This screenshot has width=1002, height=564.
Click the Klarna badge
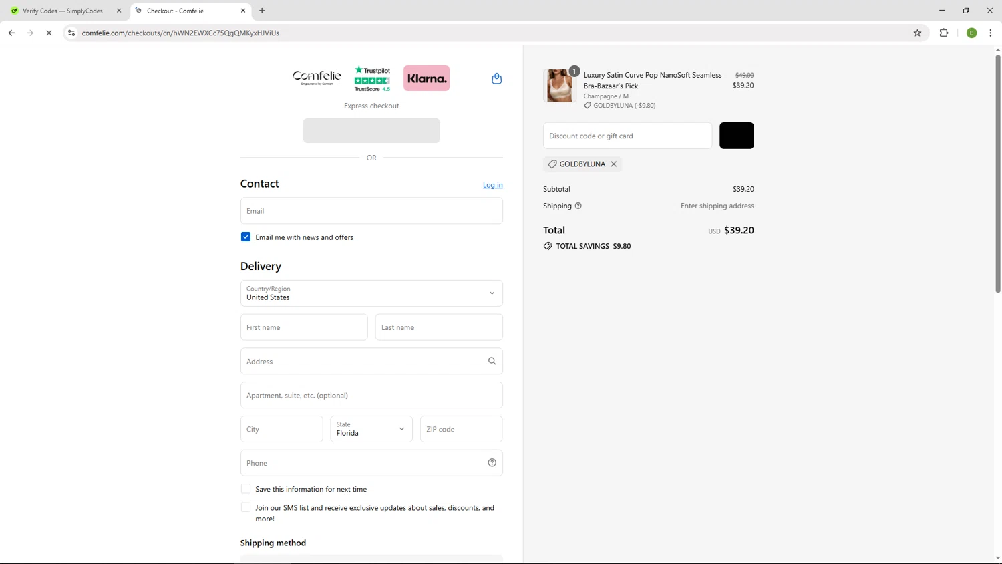pos(426,78)
